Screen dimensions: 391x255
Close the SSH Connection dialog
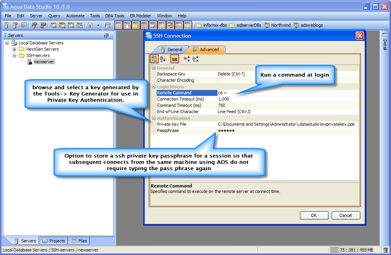click(x=360, y=36)
